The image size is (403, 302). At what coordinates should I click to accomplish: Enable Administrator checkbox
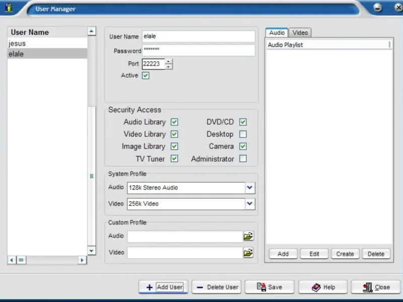243,159
